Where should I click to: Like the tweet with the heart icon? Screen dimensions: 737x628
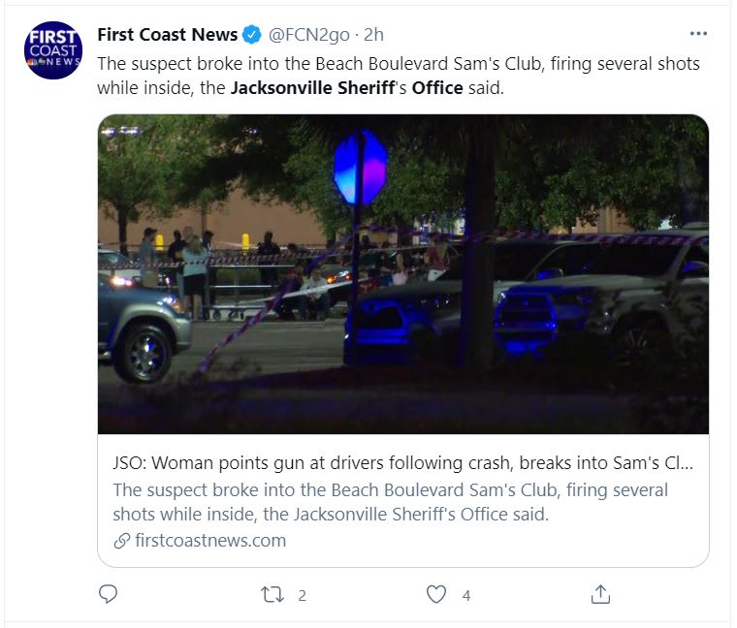437,594
